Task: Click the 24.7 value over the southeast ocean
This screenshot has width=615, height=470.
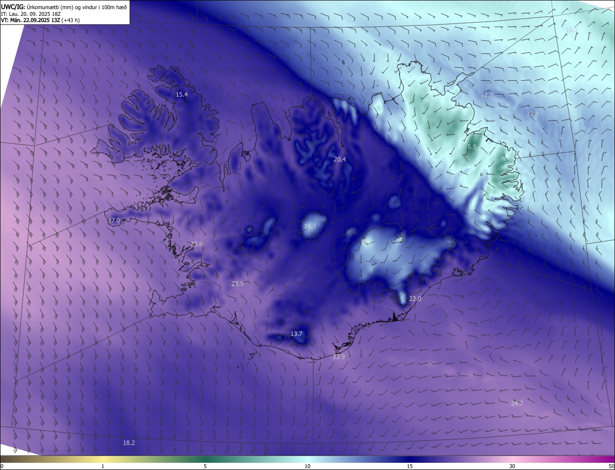Action: tap(517, 403)
